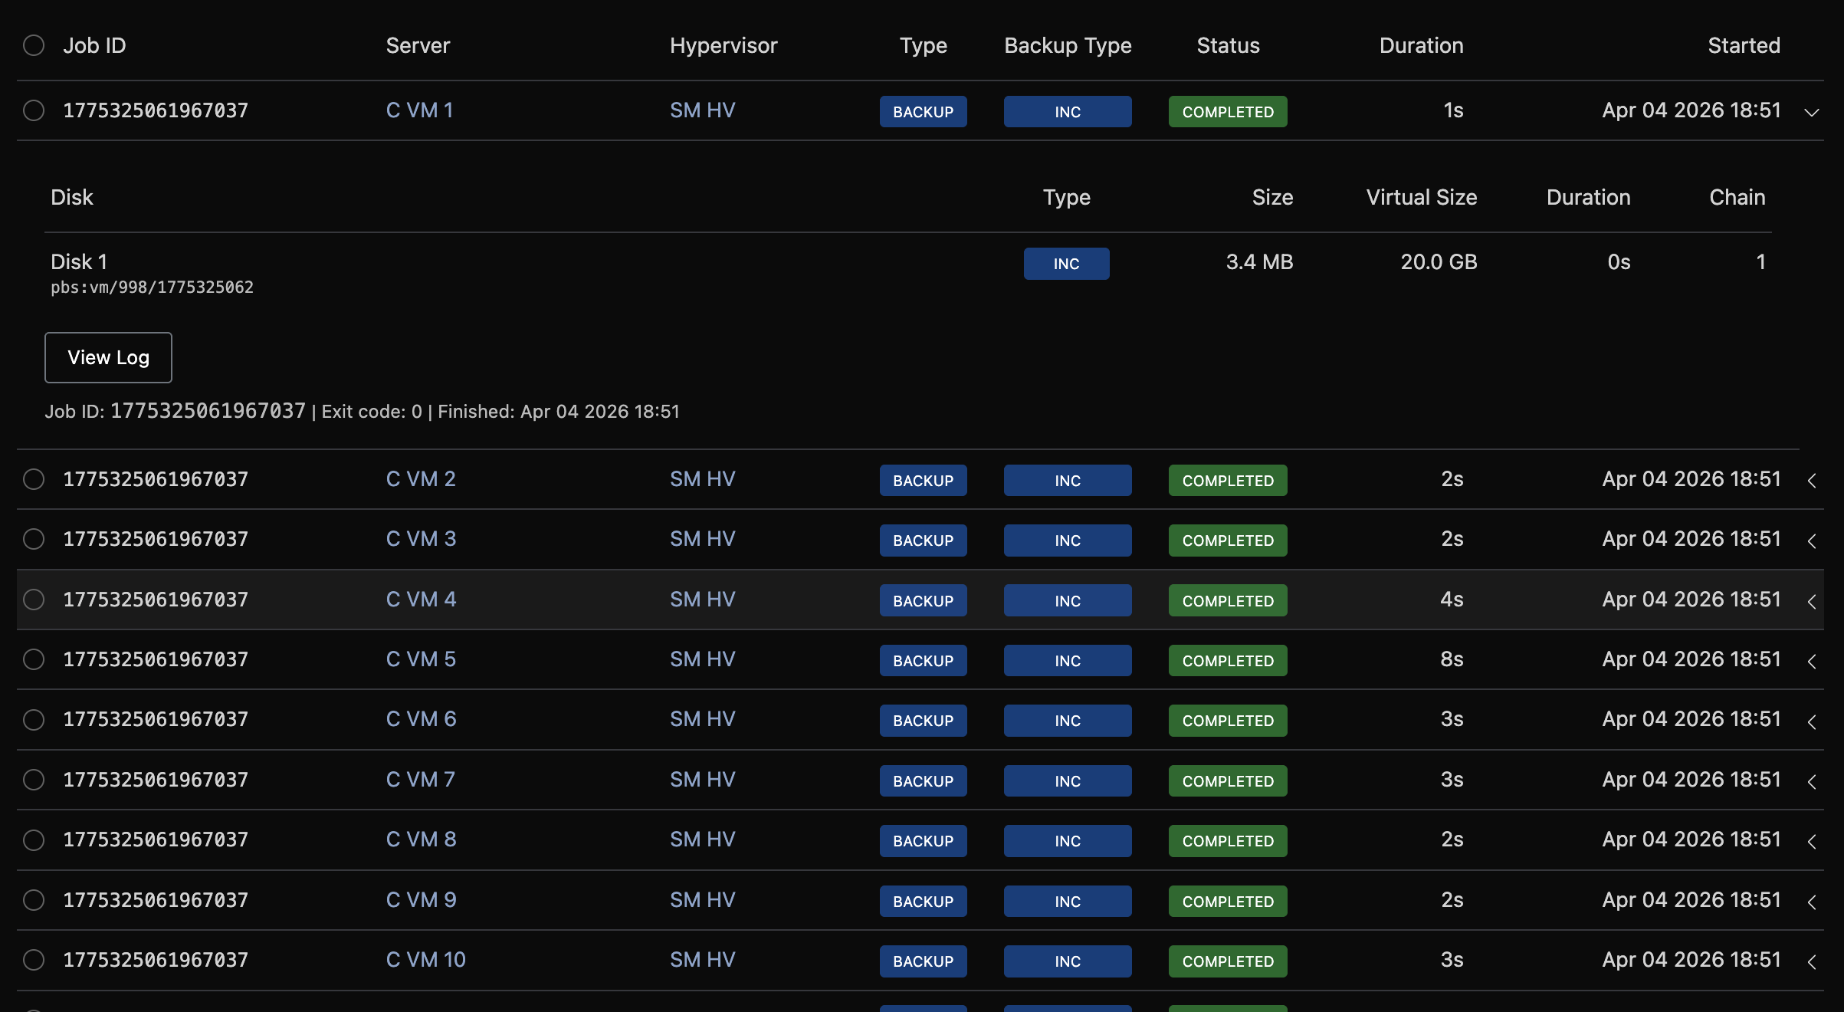Open the C VM 3 server link
The height and width of the screenshot is (1012, 1844).
421,539
